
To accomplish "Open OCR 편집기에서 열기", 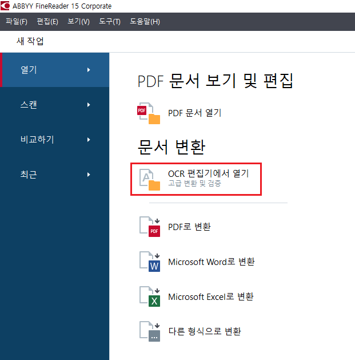I will pyautogui.click(x=208, y=173).
